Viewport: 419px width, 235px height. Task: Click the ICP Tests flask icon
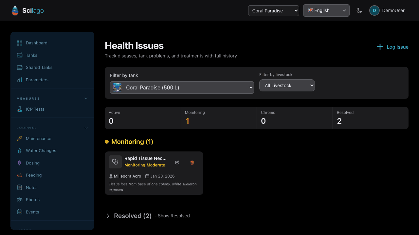(20, 109)
